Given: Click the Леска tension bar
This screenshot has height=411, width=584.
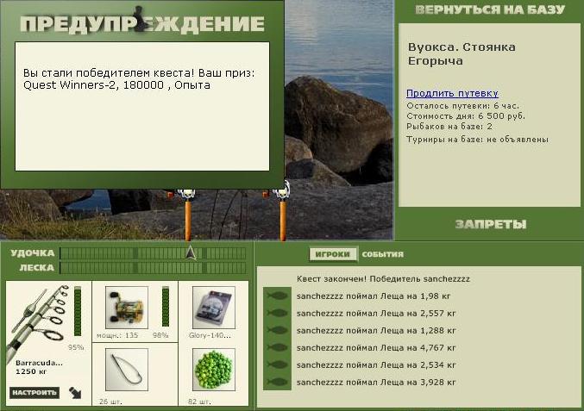Looking at the screenshot, I should pyautogui.click(x=153, y=268).
